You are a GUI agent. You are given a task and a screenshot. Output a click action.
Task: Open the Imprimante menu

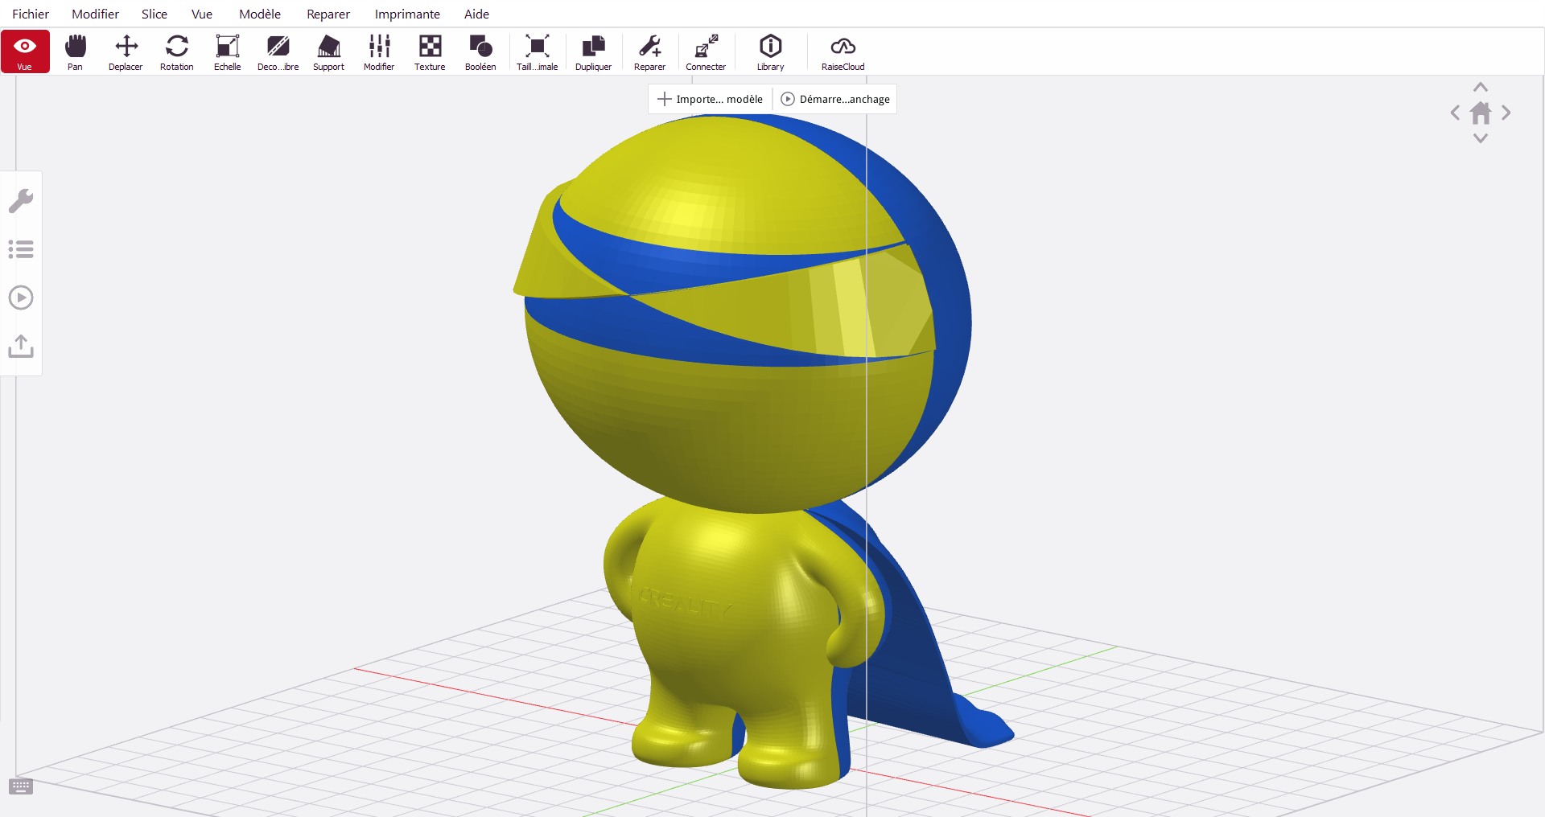coord(407,14)
